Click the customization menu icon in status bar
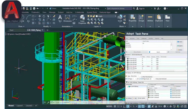This screenshot has height=109, width=188. (186, 106)
